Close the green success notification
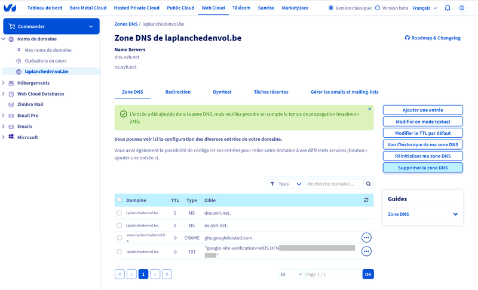This screenshot has height=290, width=478. [x=369, y=109]
